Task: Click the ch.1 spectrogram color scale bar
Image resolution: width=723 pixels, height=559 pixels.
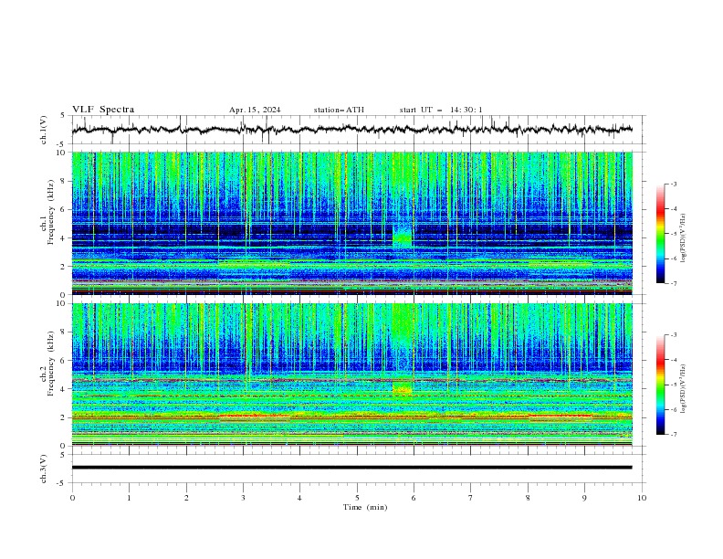Action: [660, 233]
